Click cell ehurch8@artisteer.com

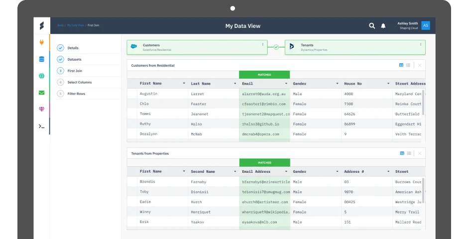click(265, 202)
